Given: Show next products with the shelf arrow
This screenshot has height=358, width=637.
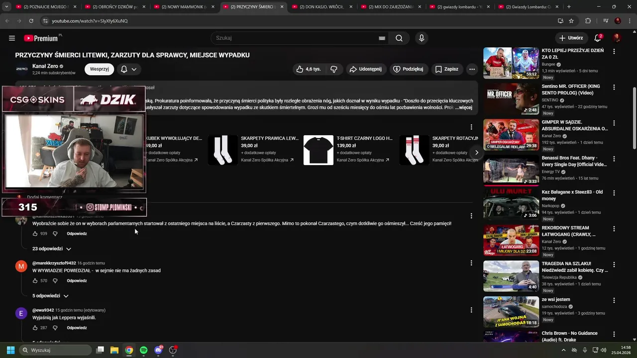Looking at the screenshot, I should [476, 153].
